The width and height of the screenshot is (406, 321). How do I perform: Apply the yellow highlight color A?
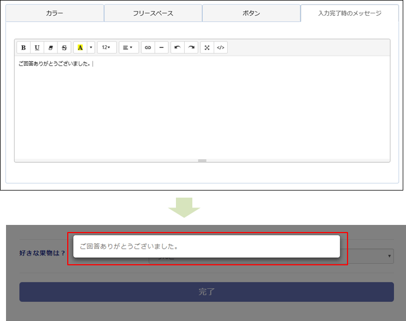tap(80, 47)
